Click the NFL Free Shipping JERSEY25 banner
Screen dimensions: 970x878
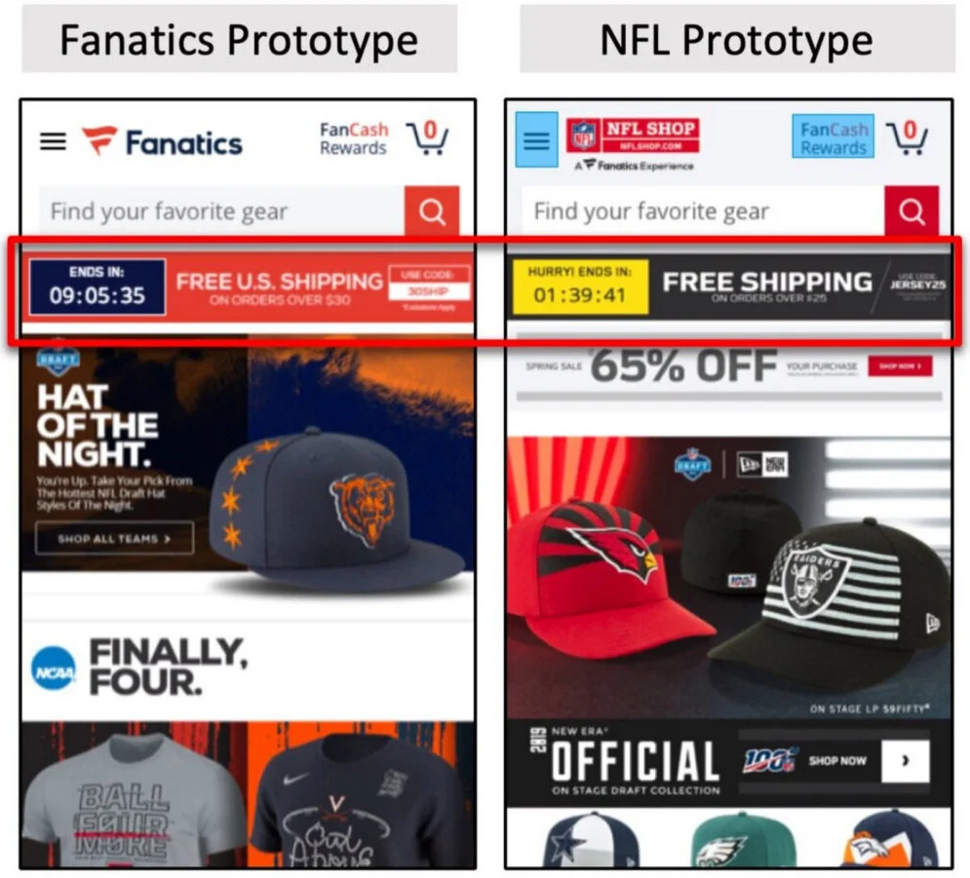click(729, 286)
